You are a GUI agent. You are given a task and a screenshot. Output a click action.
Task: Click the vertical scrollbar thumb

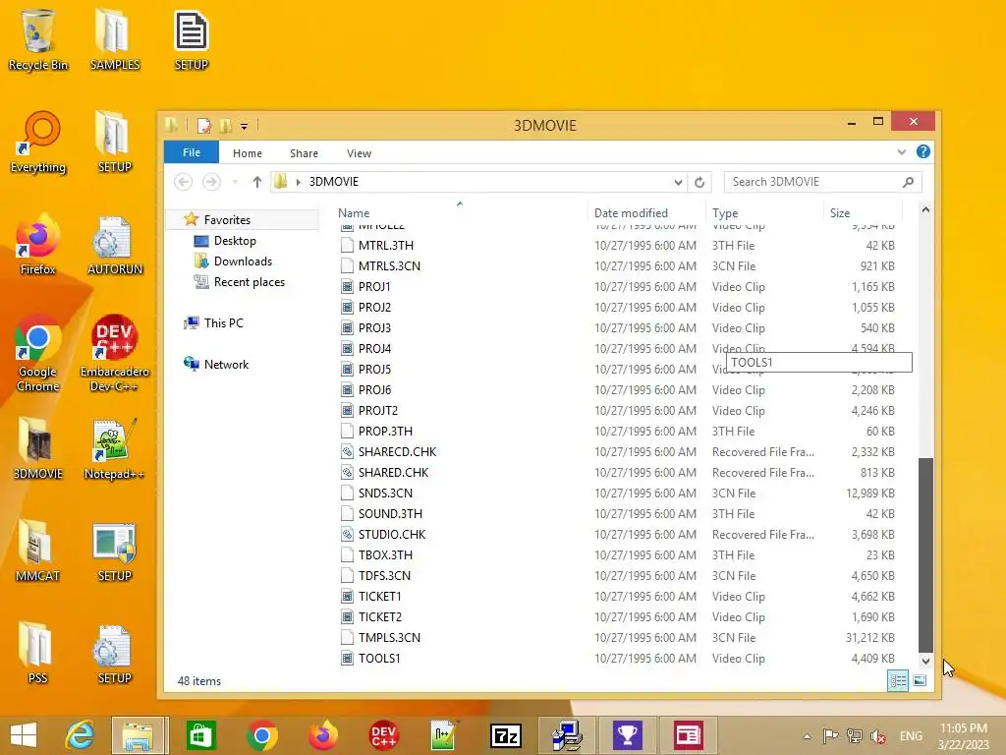pos(925,554)
